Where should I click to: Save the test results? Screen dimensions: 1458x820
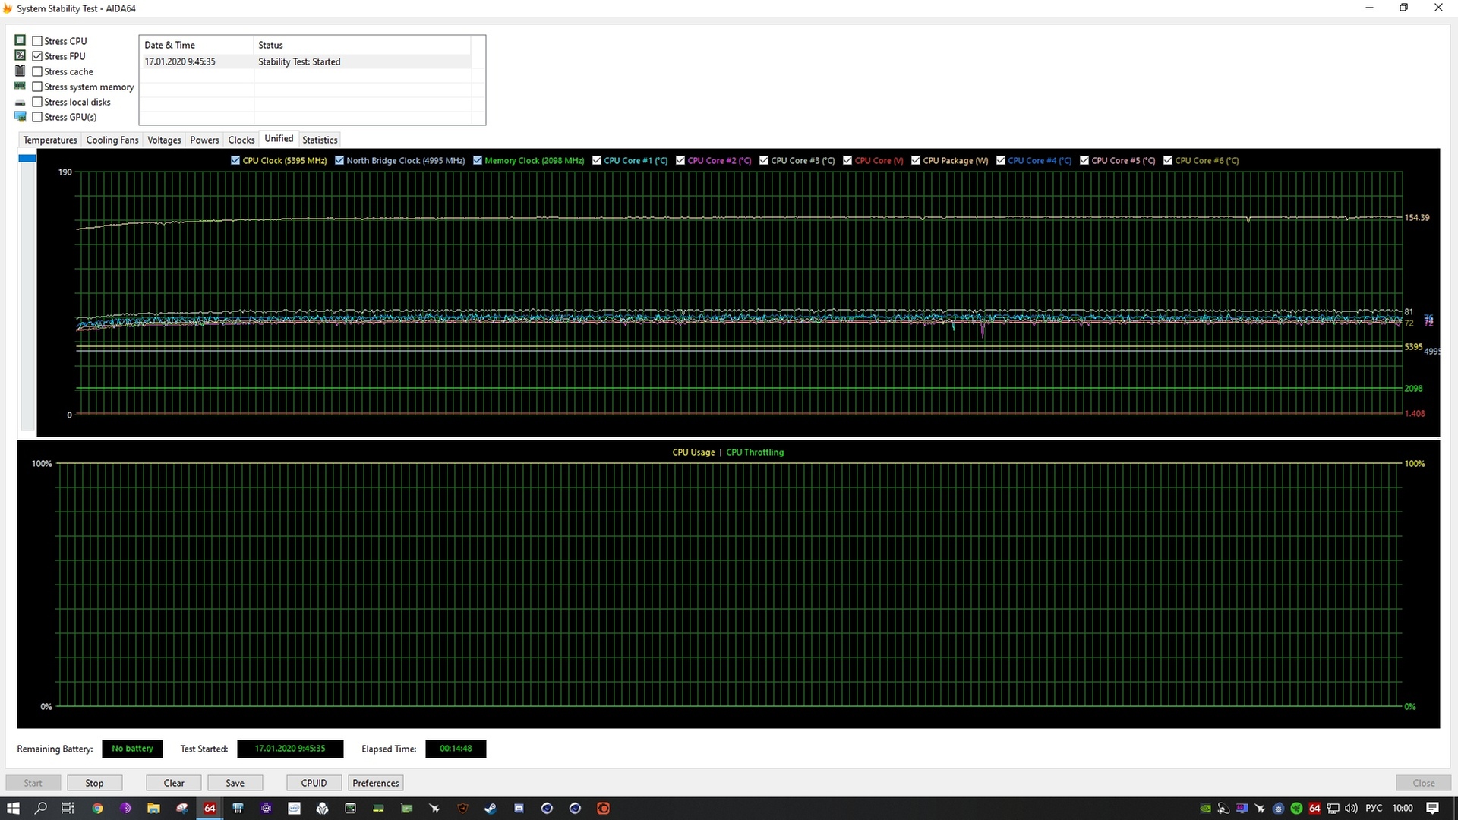(x=235, y=783)
